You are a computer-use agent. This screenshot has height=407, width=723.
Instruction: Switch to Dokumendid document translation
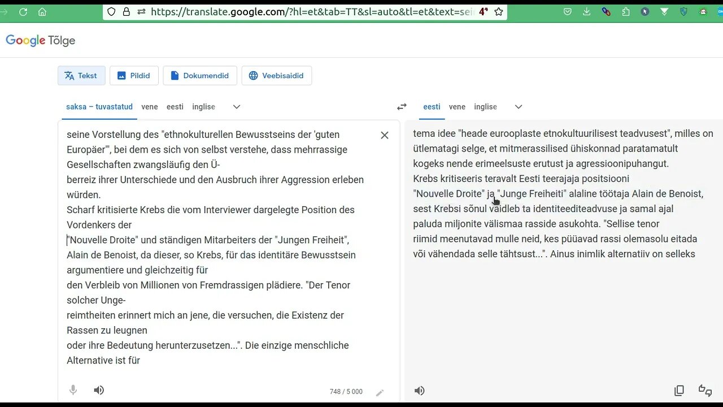[x=200, y=75]
